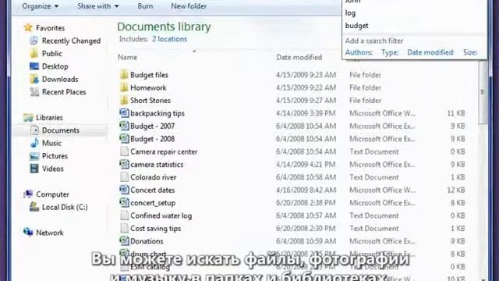This screenshot has width=499, height=281.
Task: Click the Network icon in sidebar
Action: tap(28, 233)
